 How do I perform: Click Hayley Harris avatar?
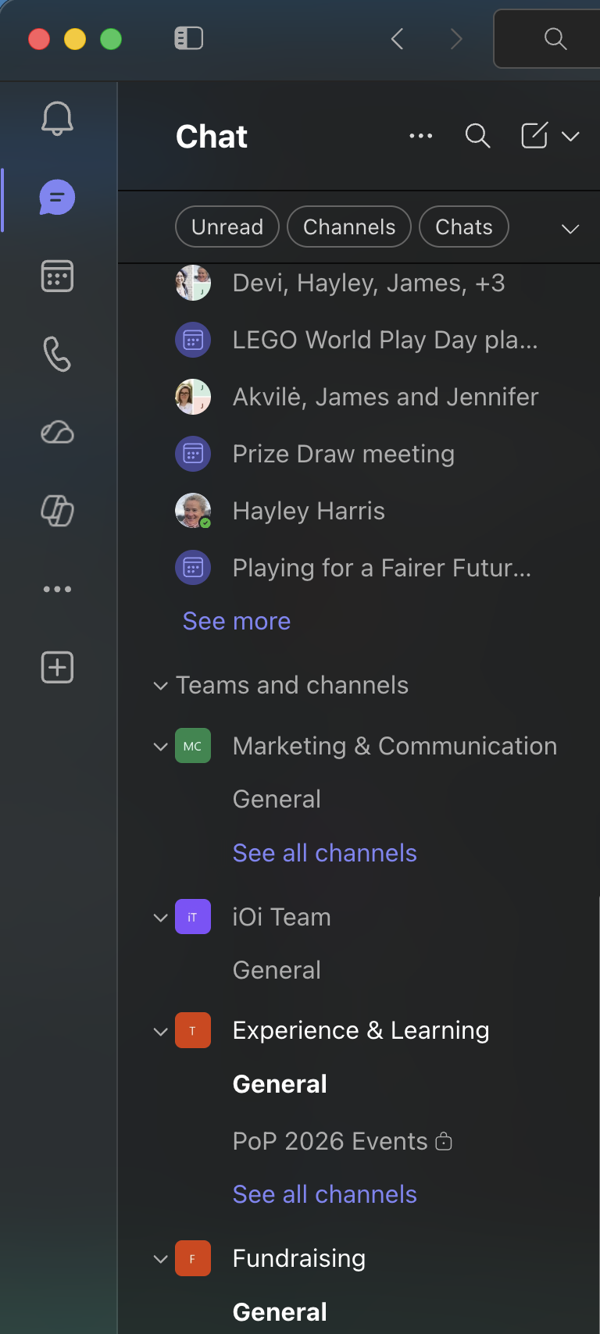coord(193,511)
